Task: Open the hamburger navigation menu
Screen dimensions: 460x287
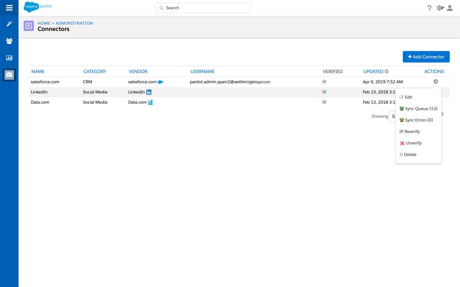Action: tap(9, 8)
